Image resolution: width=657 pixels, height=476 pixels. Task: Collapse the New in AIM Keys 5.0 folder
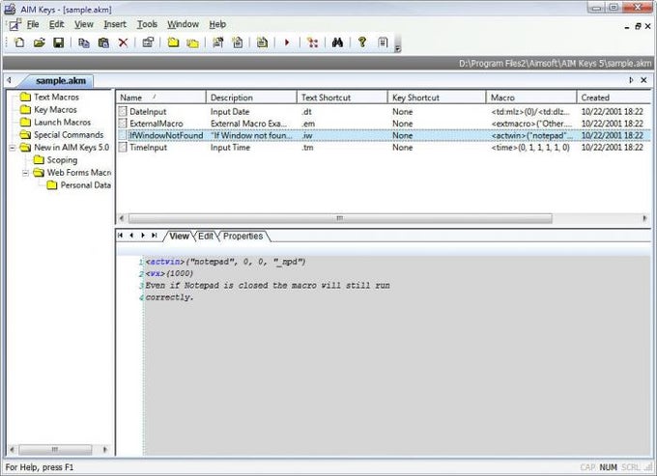pos(12,148)
